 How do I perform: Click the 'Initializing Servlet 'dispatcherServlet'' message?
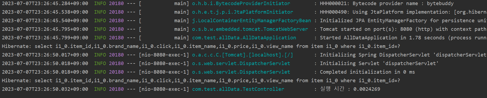tap(379, 63)
